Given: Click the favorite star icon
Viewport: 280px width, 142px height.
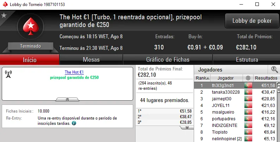Looking at the screenshot, I should 4,15.
